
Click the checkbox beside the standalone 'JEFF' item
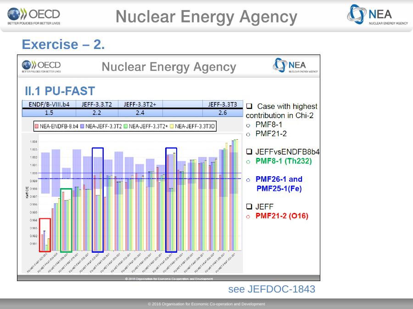coord(249,206)
